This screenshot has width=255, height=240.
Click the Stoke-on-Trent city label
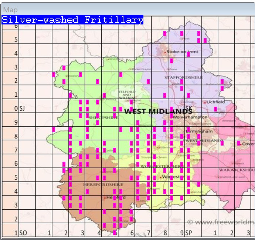[182, 51]
